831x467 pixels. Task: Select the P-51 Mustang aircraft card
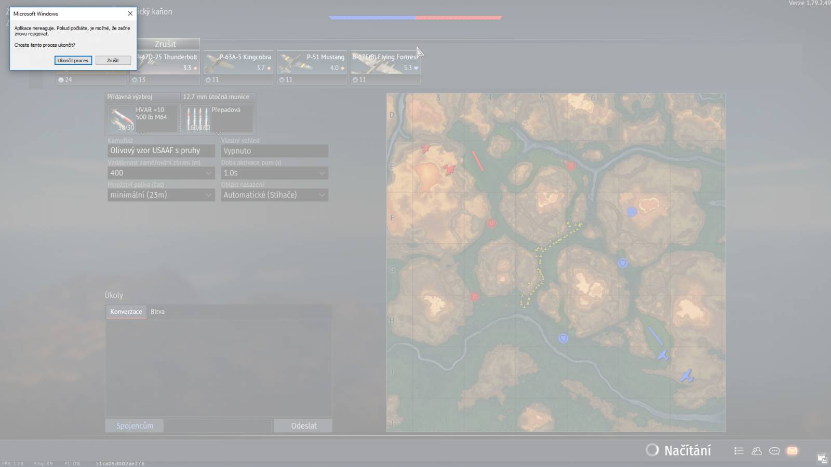click(x=312, y=62)
